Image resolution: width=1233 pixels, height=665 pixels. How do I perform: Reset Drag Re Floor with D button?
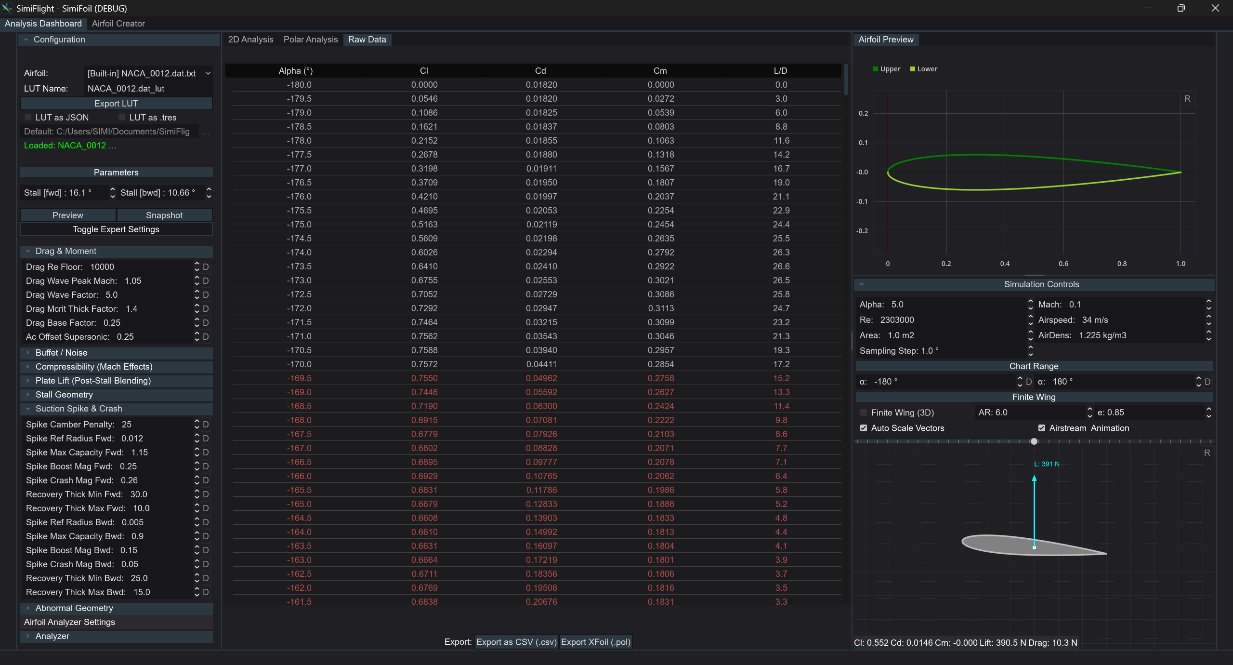click(x=206, y=267)
